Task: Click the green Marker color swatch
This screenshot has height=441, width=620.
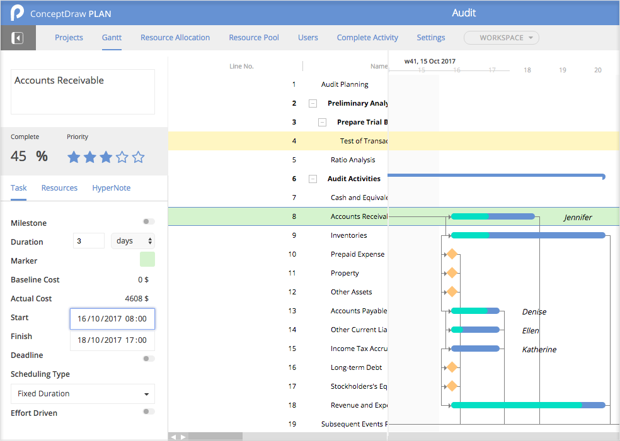Action: coord(147,259)
